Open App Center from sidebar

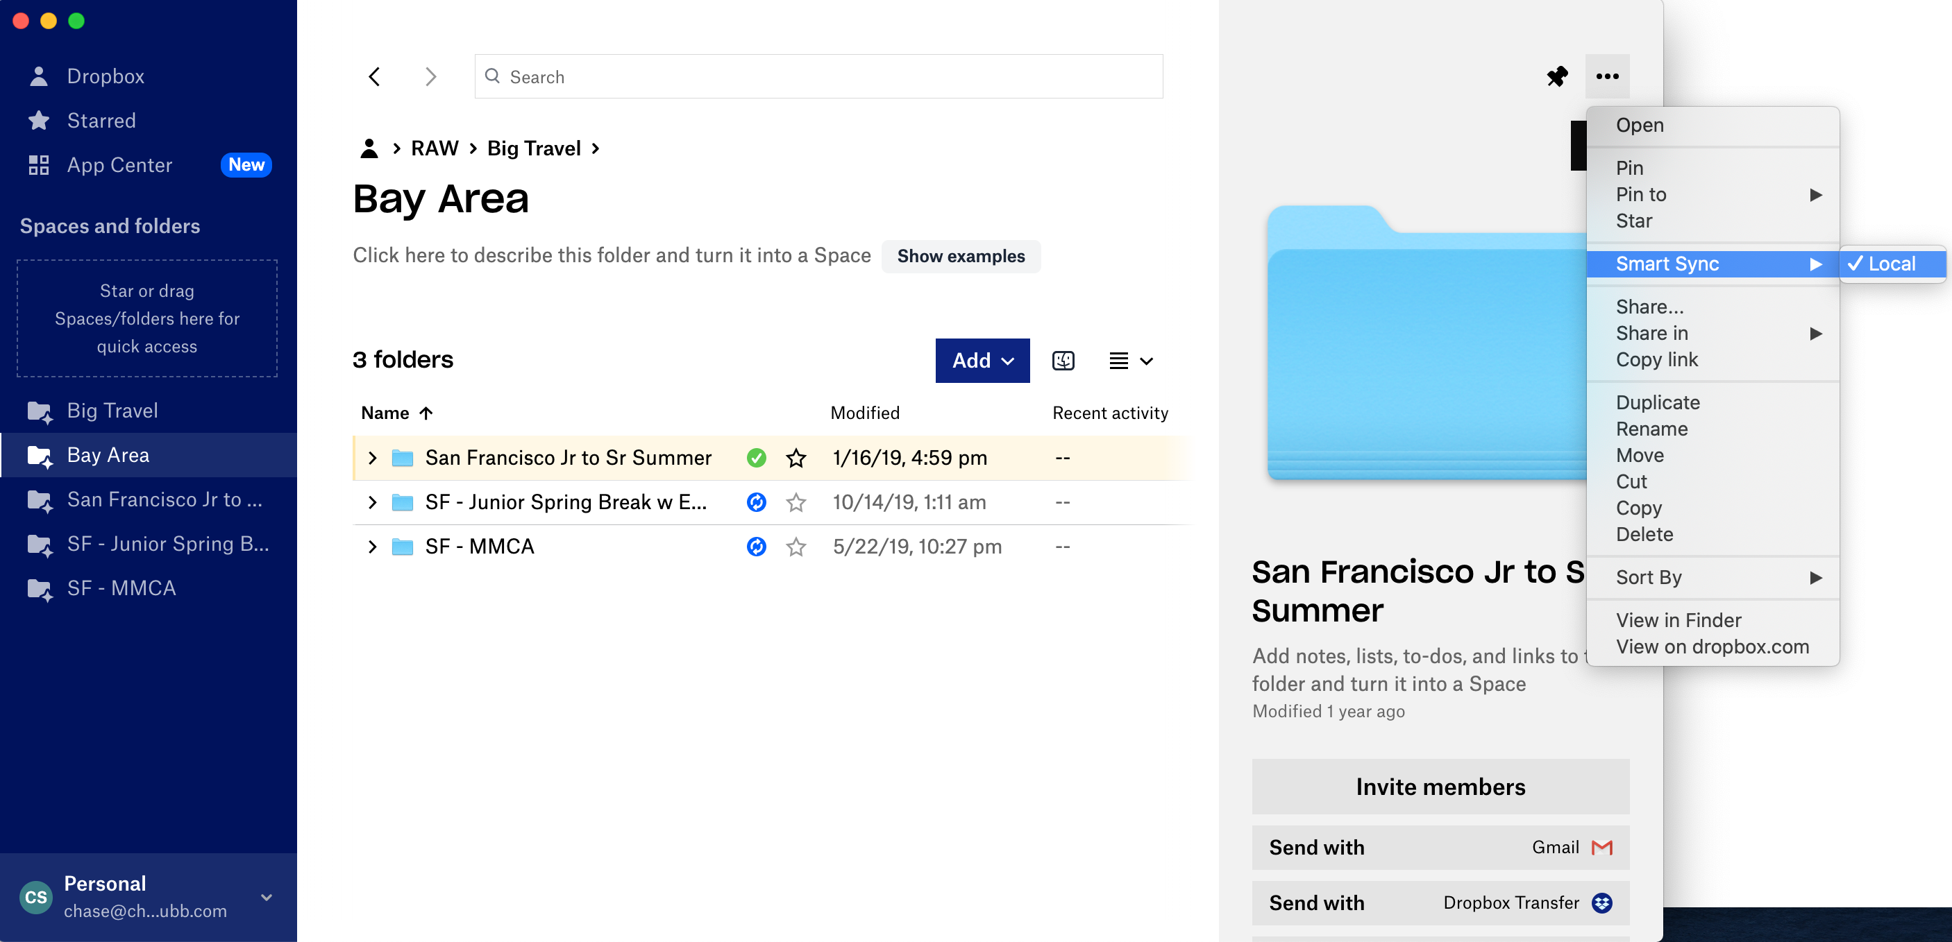click(119, 165)
